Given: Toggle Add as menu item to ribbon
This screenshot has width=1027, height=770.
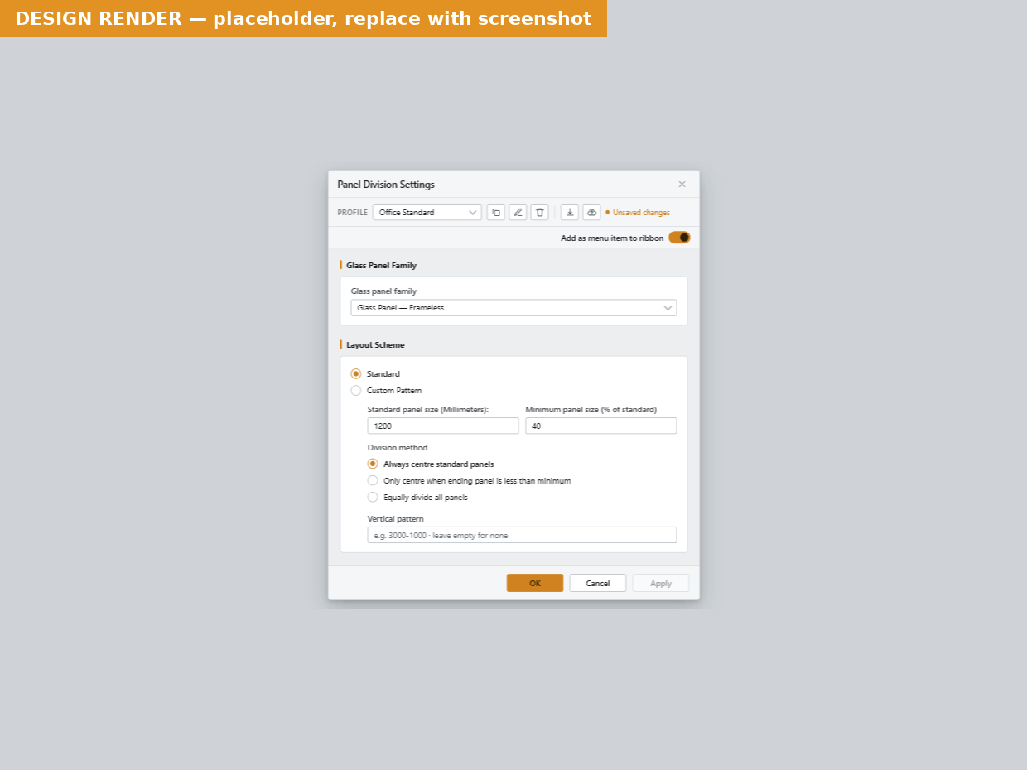Looking at the screenshot, I should [680, 238].
